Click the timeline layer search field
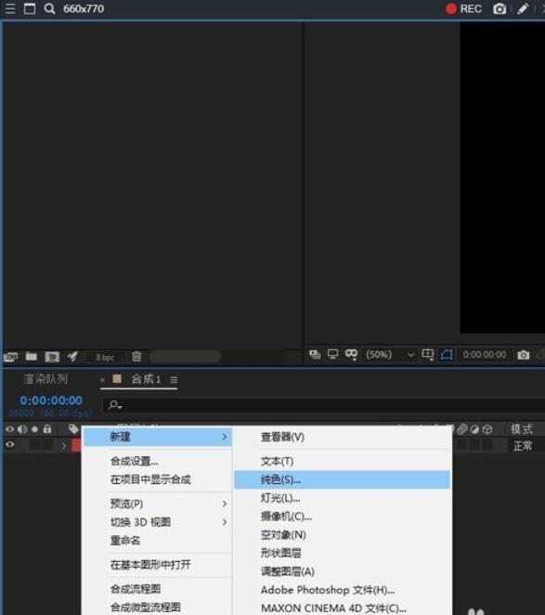 pyautogui.click(x=323, y=405)
